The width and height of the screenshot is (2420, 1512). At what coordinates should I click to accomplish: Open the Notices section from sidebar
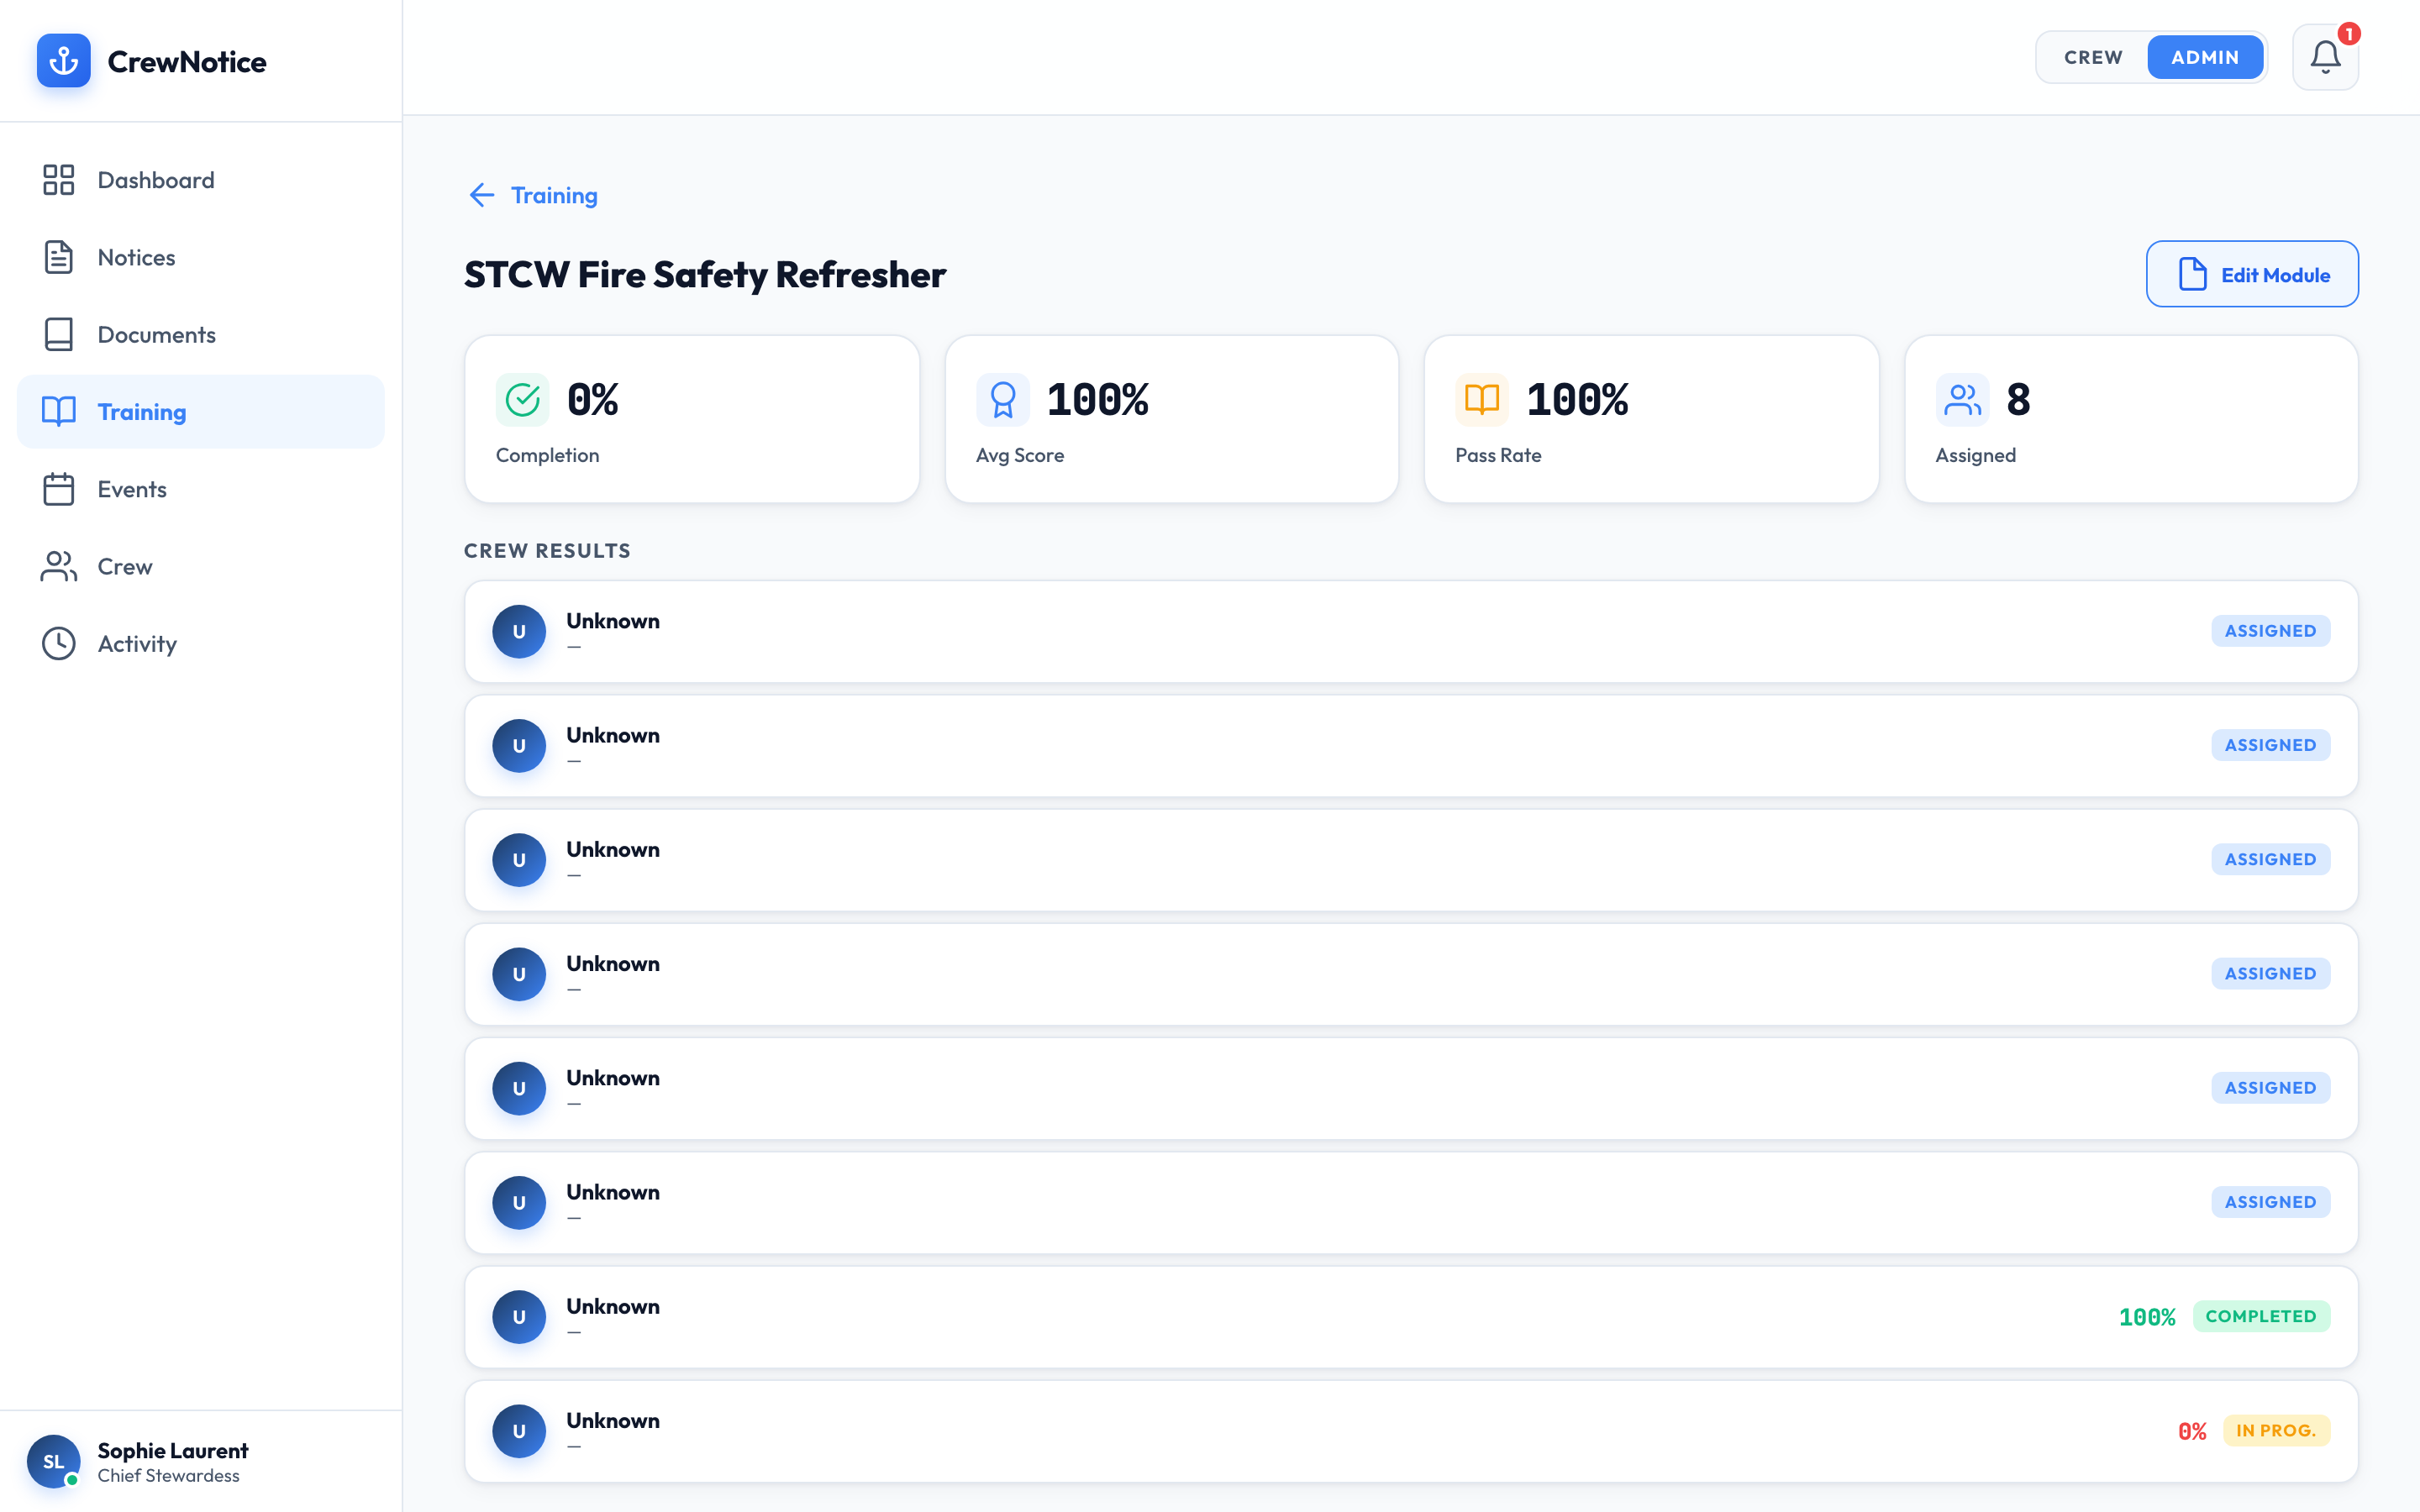pos(58,257)
